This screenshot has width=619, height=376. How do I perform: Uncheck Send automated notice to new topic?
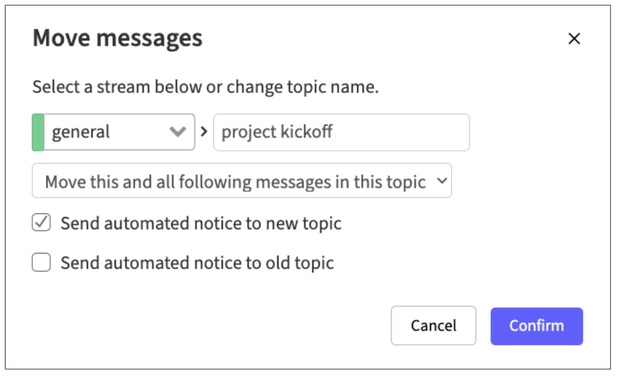[41, 224]
